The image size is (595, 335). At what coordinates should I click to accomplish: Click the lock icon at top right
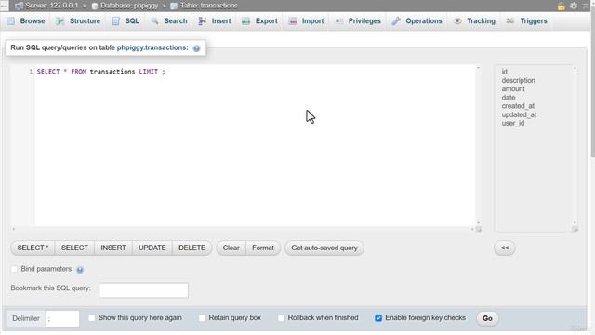pyautogui.click(x=562, y=7)
